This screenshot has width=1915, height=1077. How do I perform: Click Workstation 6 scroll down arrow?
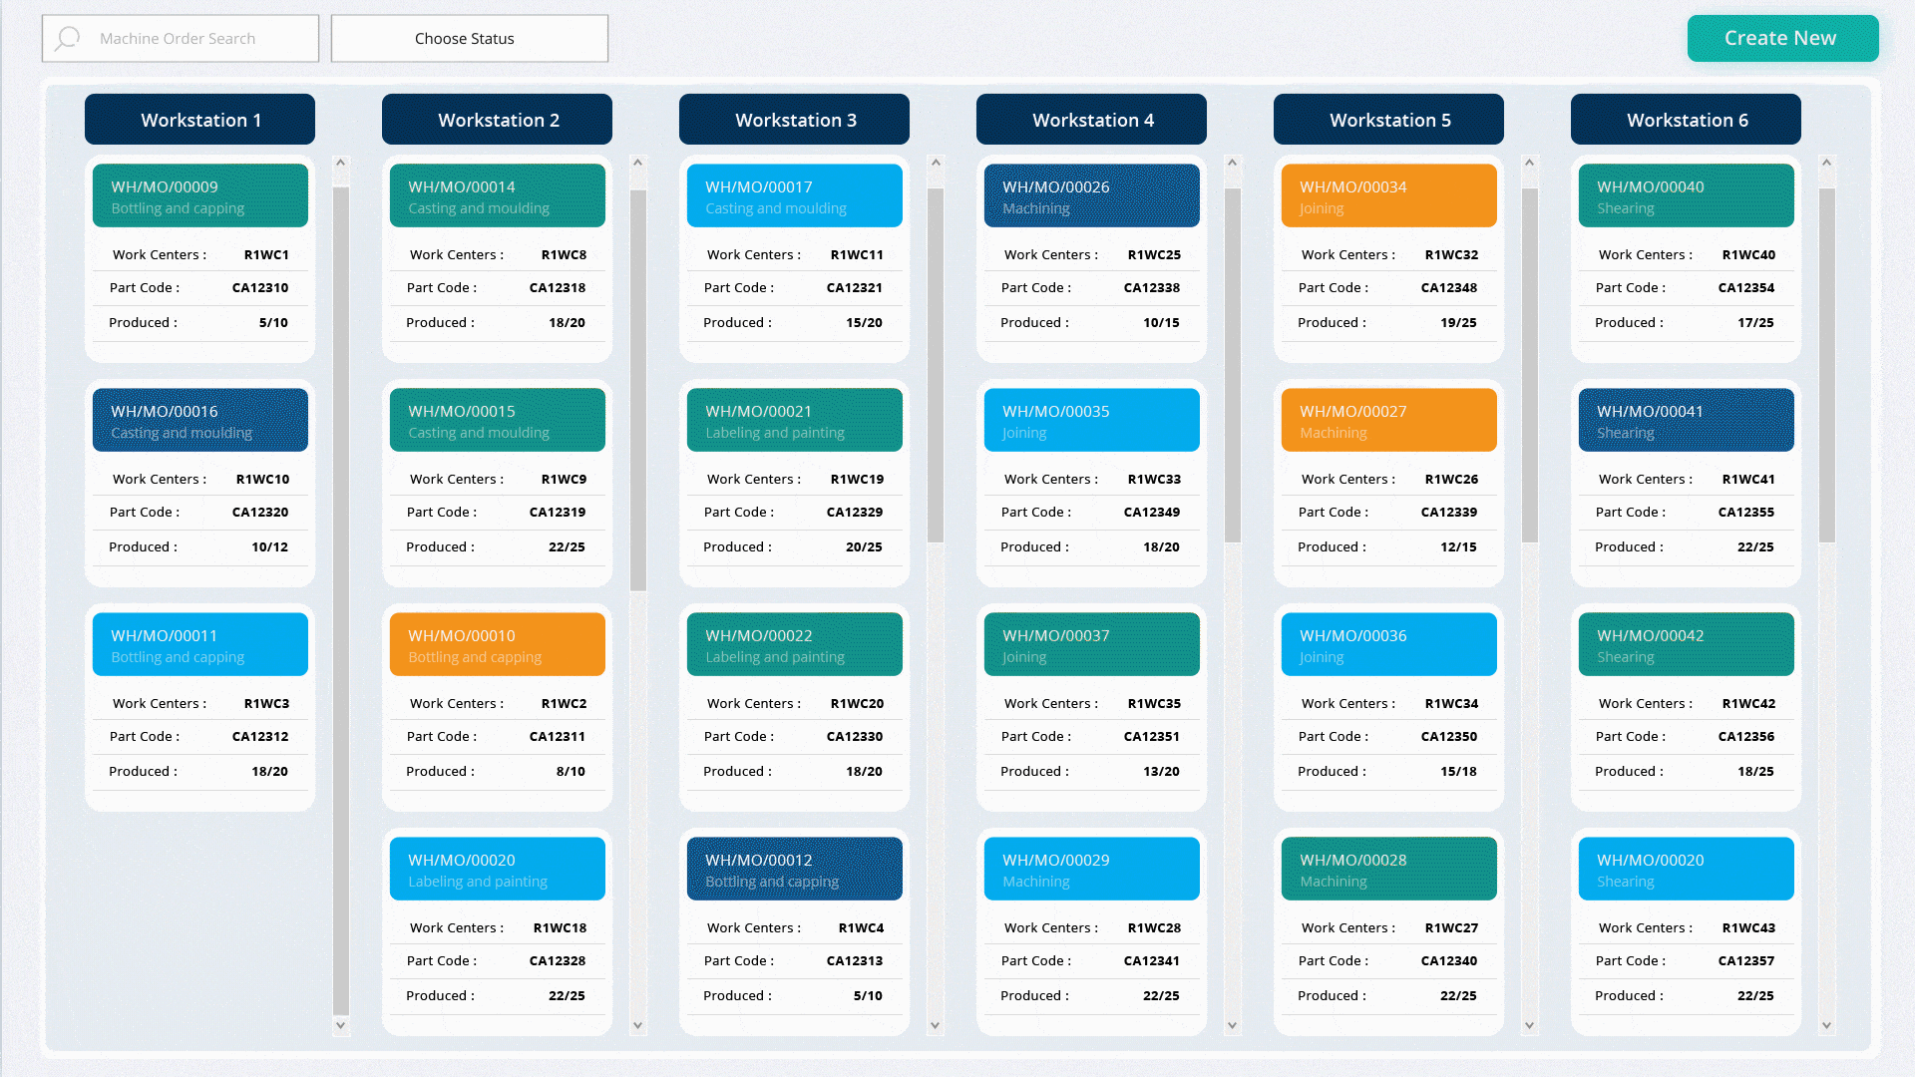1827,1025
